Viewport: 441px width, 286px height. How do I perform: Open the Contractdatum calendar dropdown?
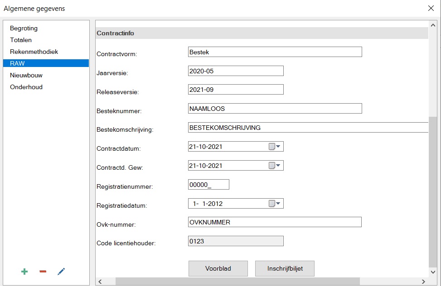tap(275, 147)
